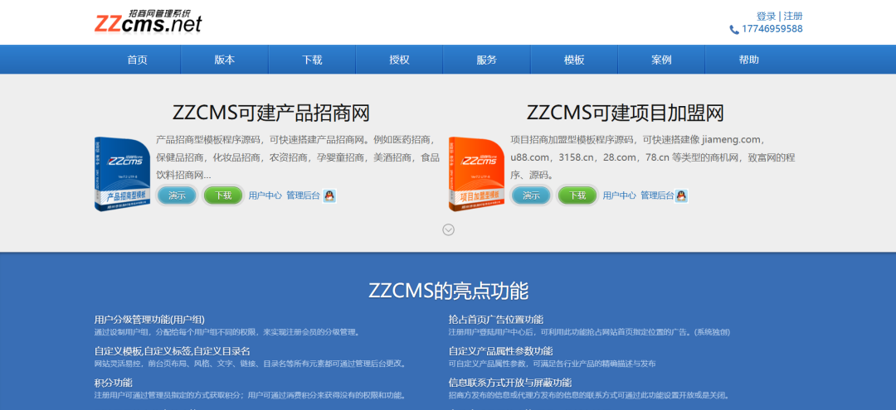Open 管理后台 link under 产品招商网

point(303,195)
